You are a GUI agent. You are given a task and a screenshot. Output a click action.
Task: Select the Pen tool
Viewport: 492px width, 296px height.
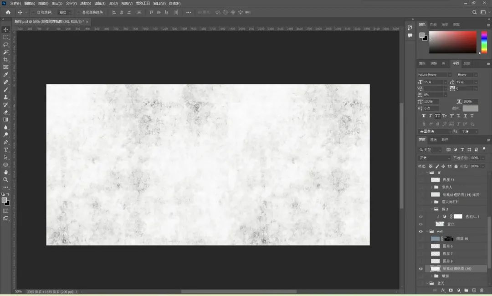click(5, 142)
